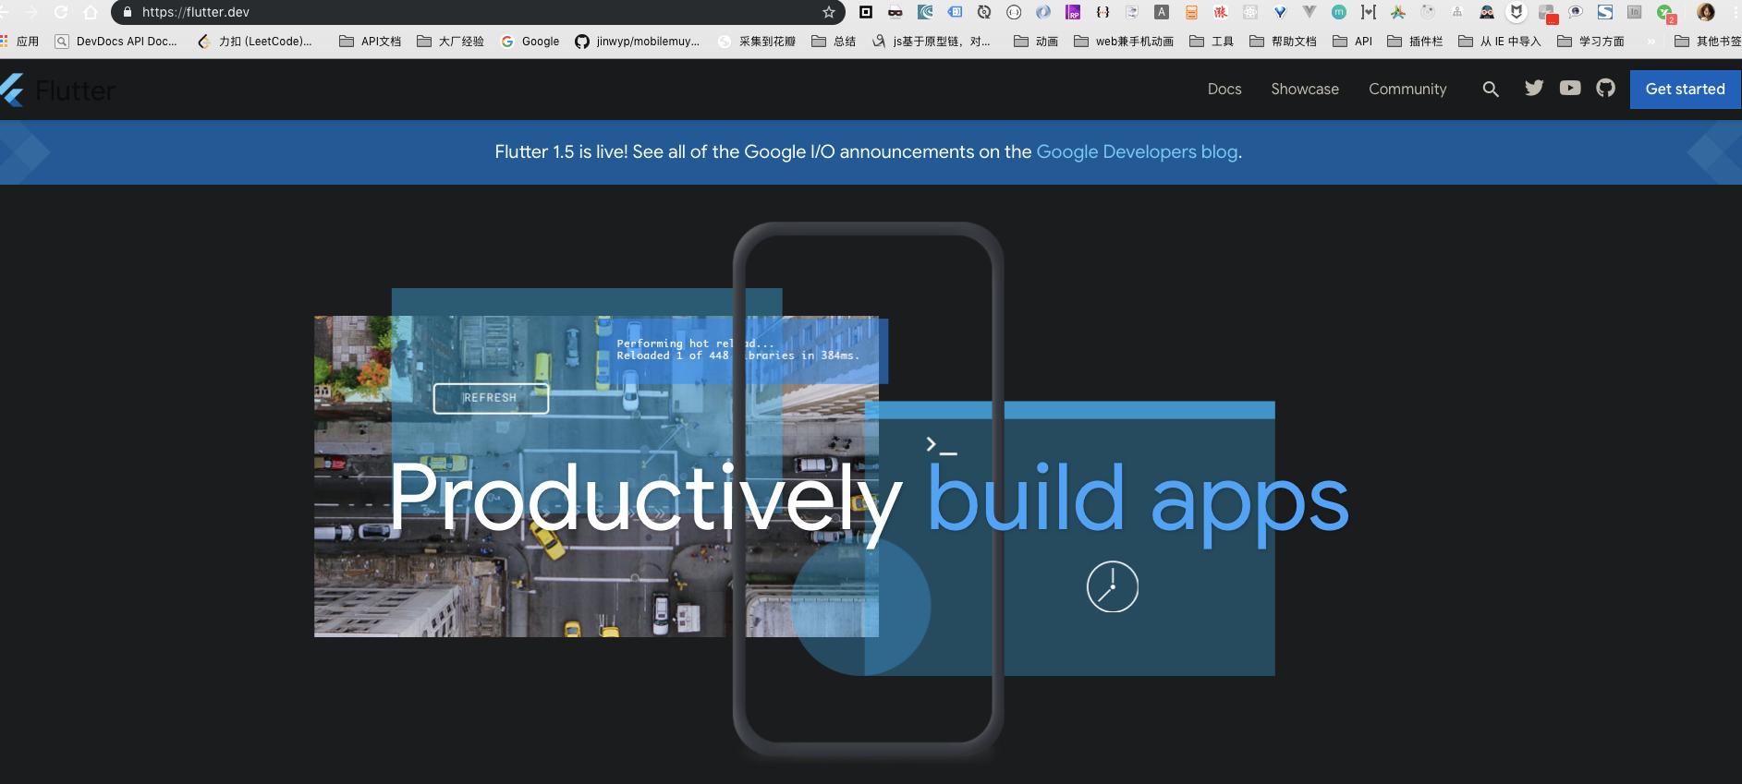Follow the Google Developers blog link

point(1137,151)
